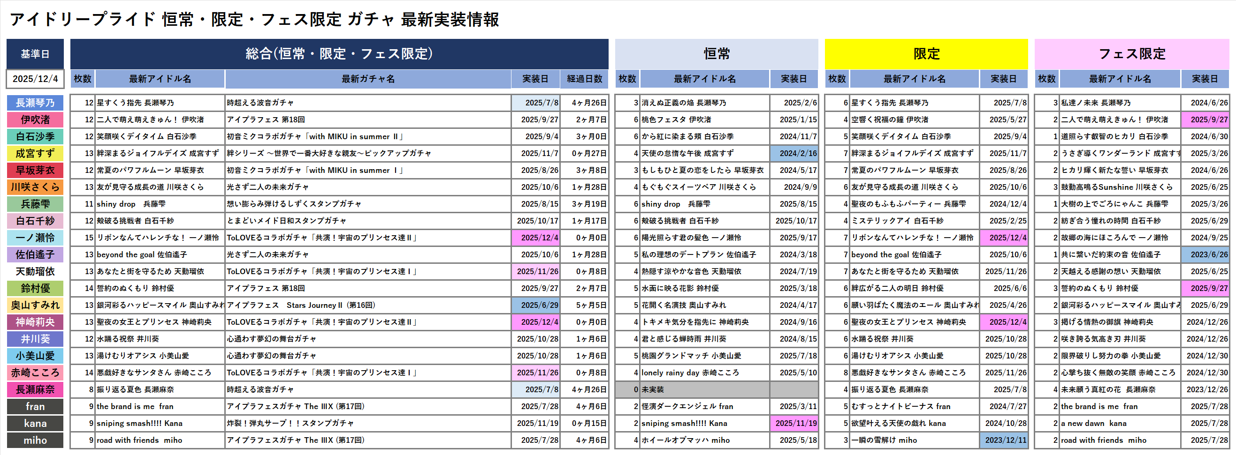Click the lonely rainy day 赤崎こころ cell
Screen dimensions: 1236x455
click(x=704, y=373)
